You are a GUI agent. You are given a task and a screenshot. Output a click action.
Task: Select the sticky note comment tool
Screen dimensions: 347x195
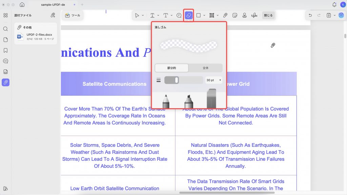[179, 15]
